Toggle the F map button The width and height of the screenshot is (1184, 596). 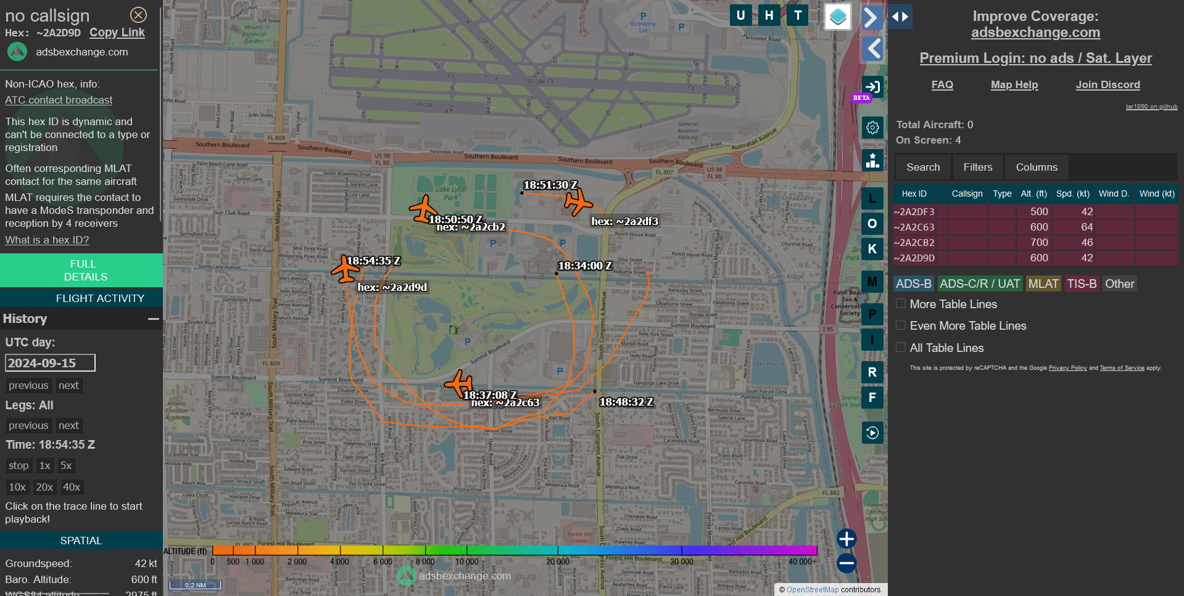[872, 398]
